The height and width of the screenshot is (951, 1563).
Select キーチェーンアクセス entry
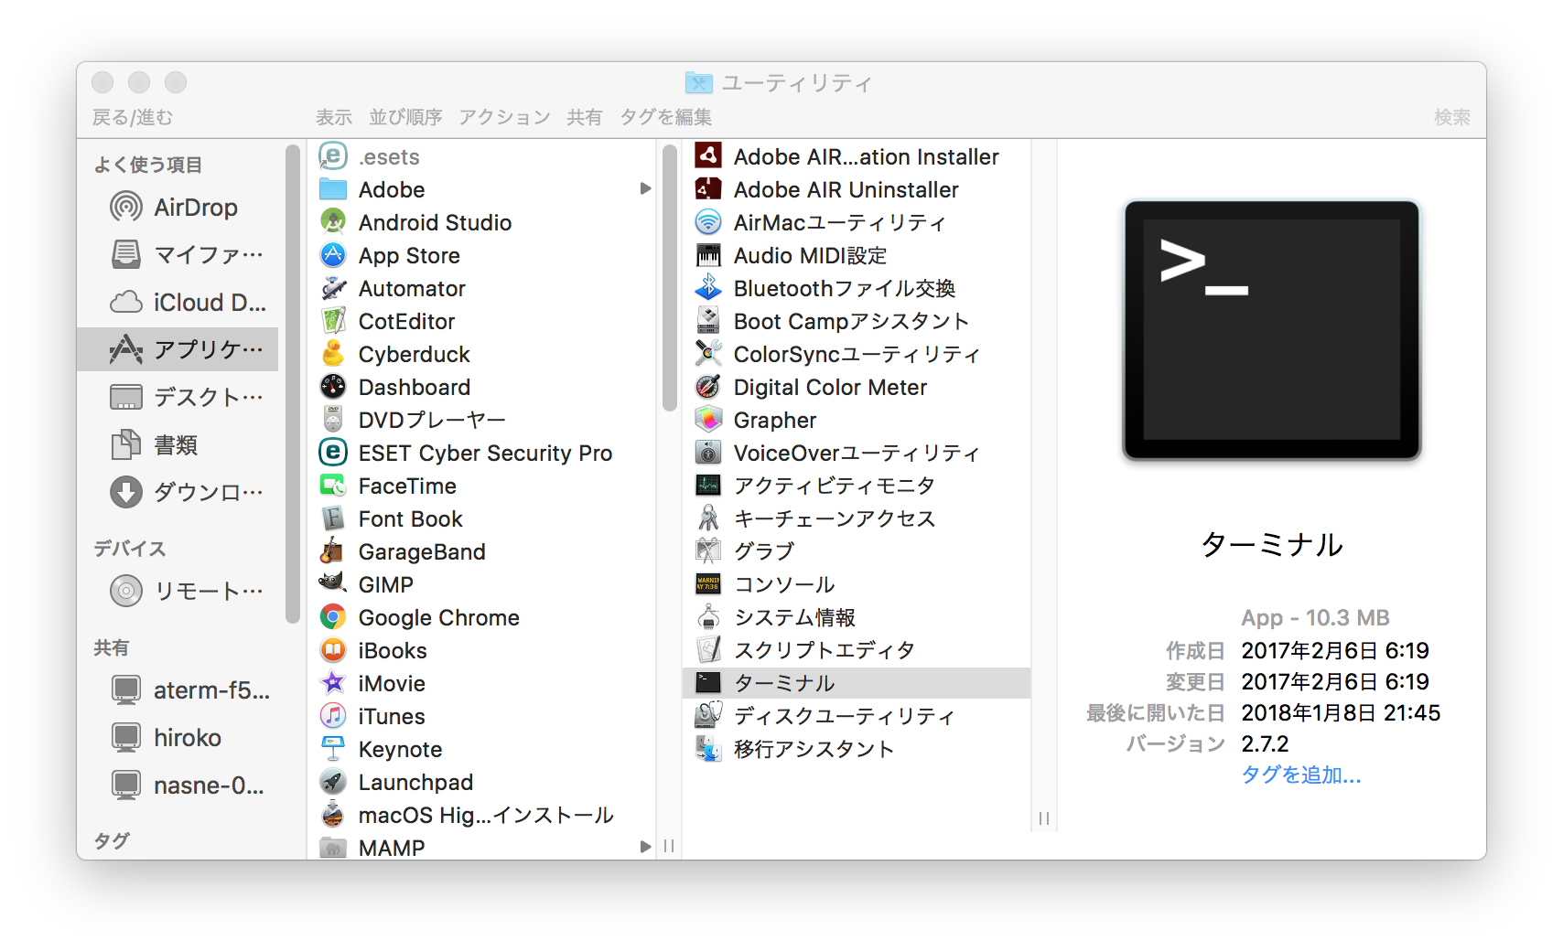857,518
